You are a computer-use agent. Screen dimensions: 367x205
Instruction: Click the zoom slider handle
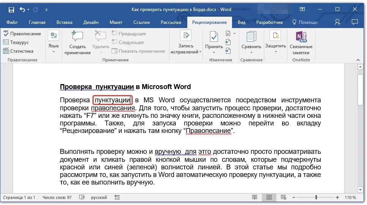pyautogui.click(x=316, y=197)
